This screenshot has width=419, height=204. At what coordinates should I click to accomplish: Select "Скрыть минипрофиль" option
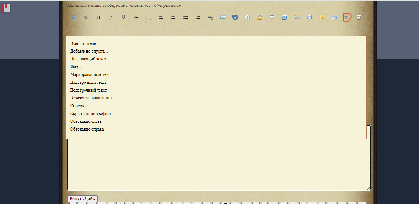click(x=91, y=114)
